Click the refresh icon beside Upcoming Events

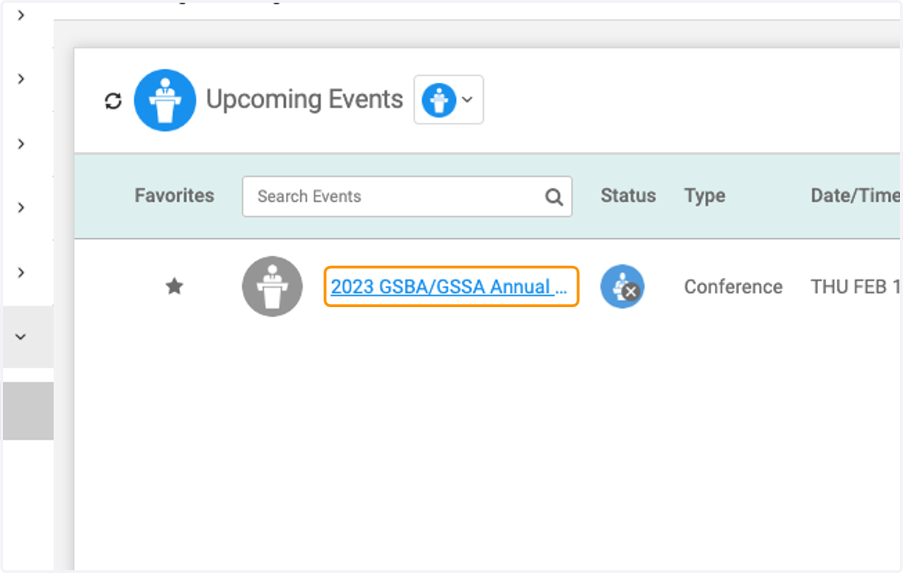tap(113, 101)
